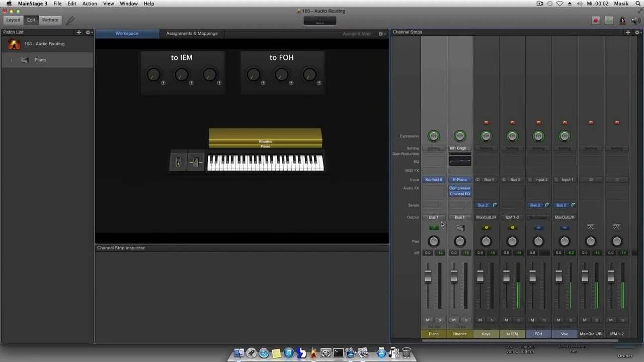
Task: Click the EQ thumbnail on Rhodes strip
Action: [460, 161]
